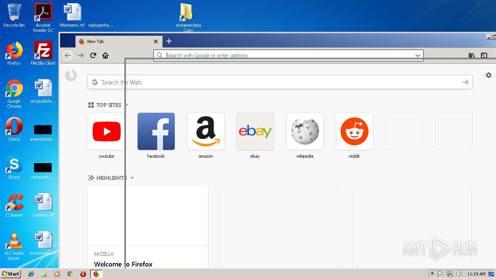
Task: Click the Welcome to Firefox highlight
Action: [x=148, y=227]
